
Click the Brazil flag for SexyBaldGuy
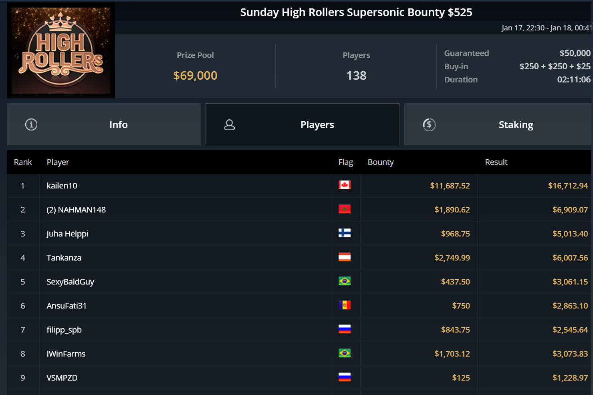[344, 281]
